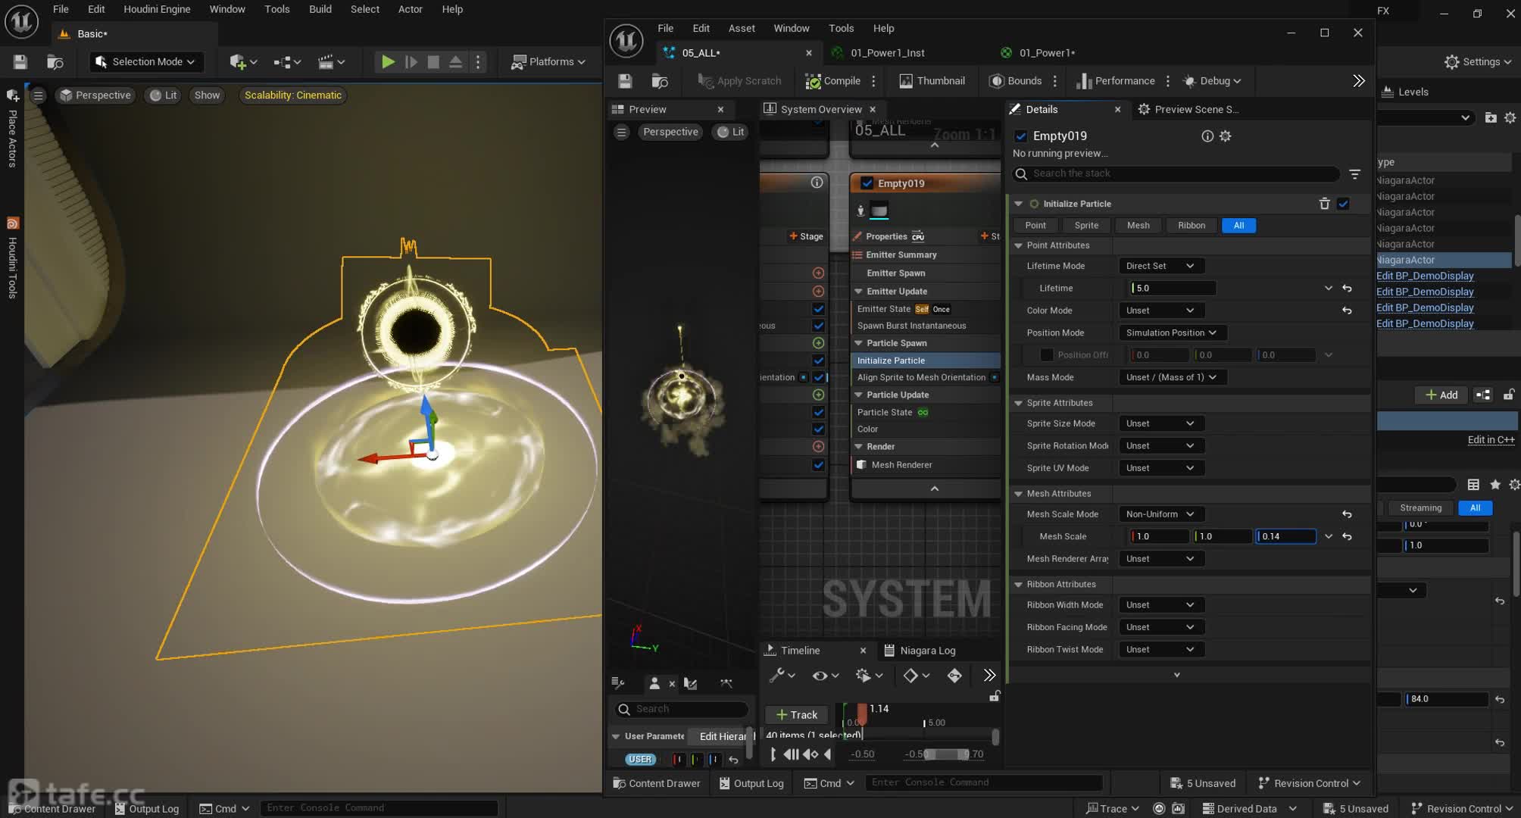Viewport: 1521px width, 818px height.
Task: Collapse the Ribbon Attributes section
Action: pyautogui.click(x=1019, y=585)
